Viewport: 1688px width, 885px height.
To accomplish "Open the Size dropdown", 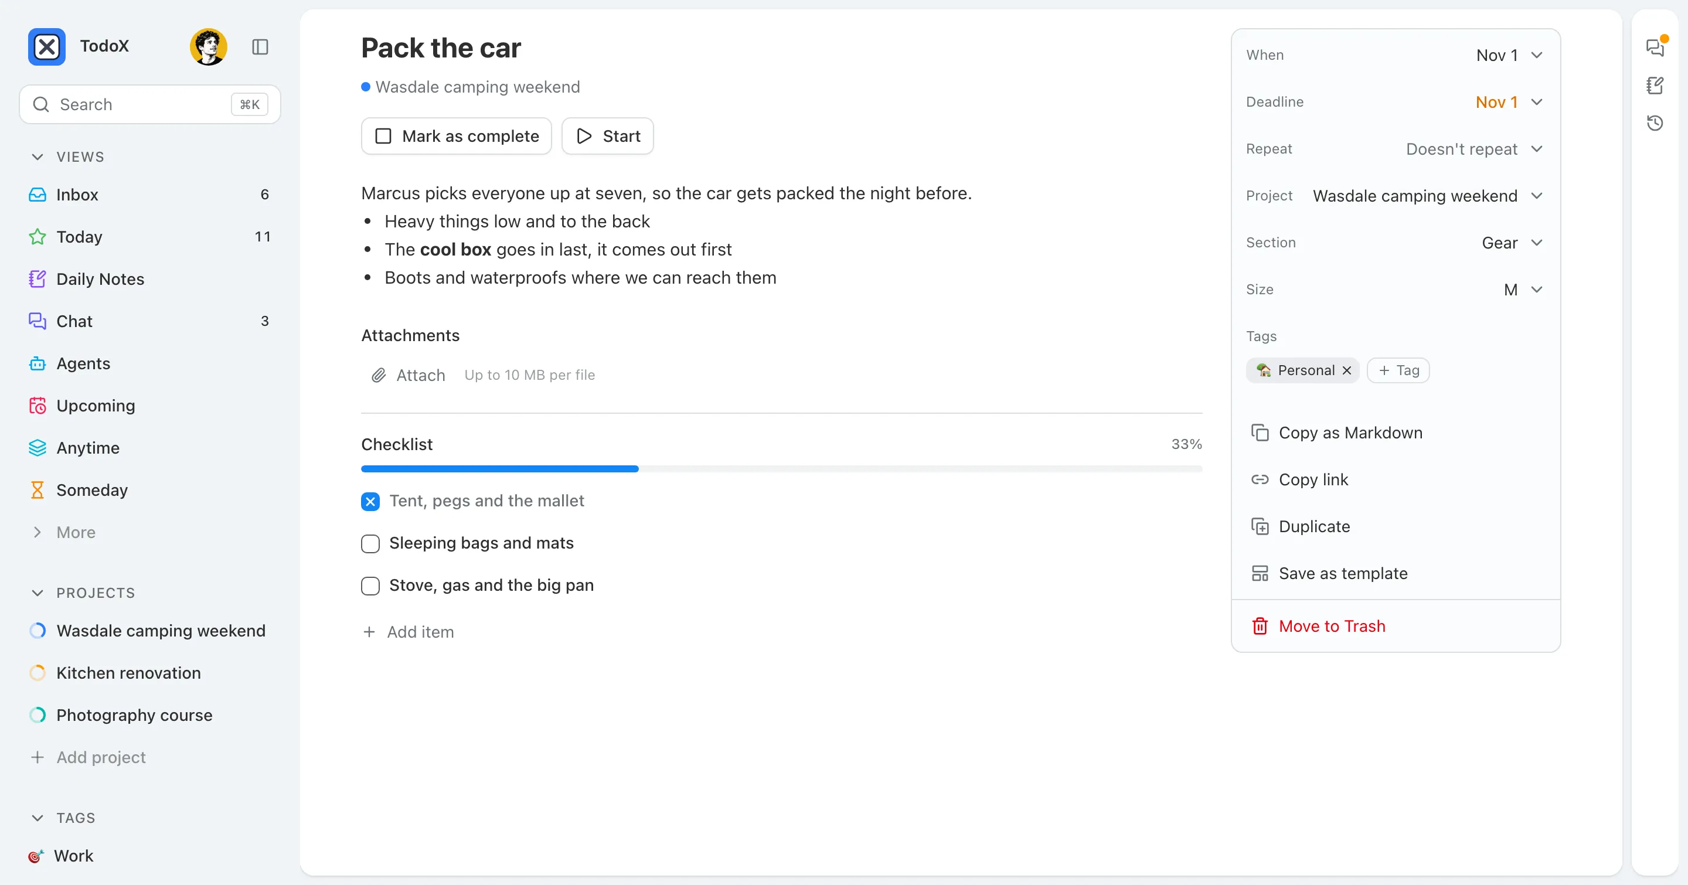I will (1523, 290).
